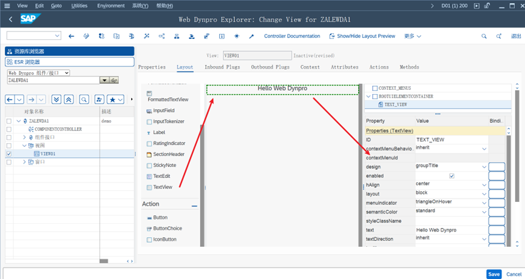Select Label element in the UI library

(156, 132)
